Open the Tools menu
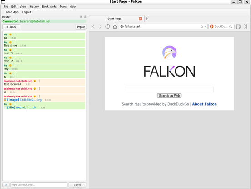 [x=63, y=6]
